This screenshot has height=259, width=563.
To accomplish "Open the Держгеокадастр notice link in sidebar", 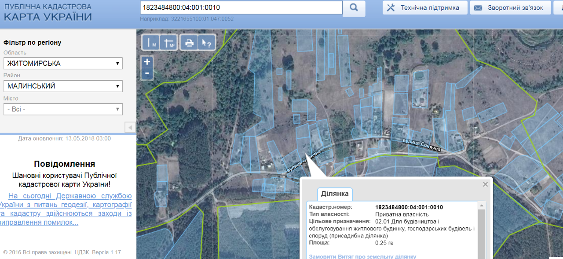I will click(65, 209).
